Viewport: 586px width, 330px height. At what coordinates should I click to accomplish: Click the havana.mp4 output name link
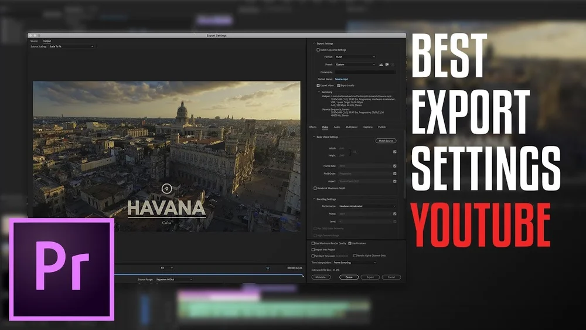(341, 79)
